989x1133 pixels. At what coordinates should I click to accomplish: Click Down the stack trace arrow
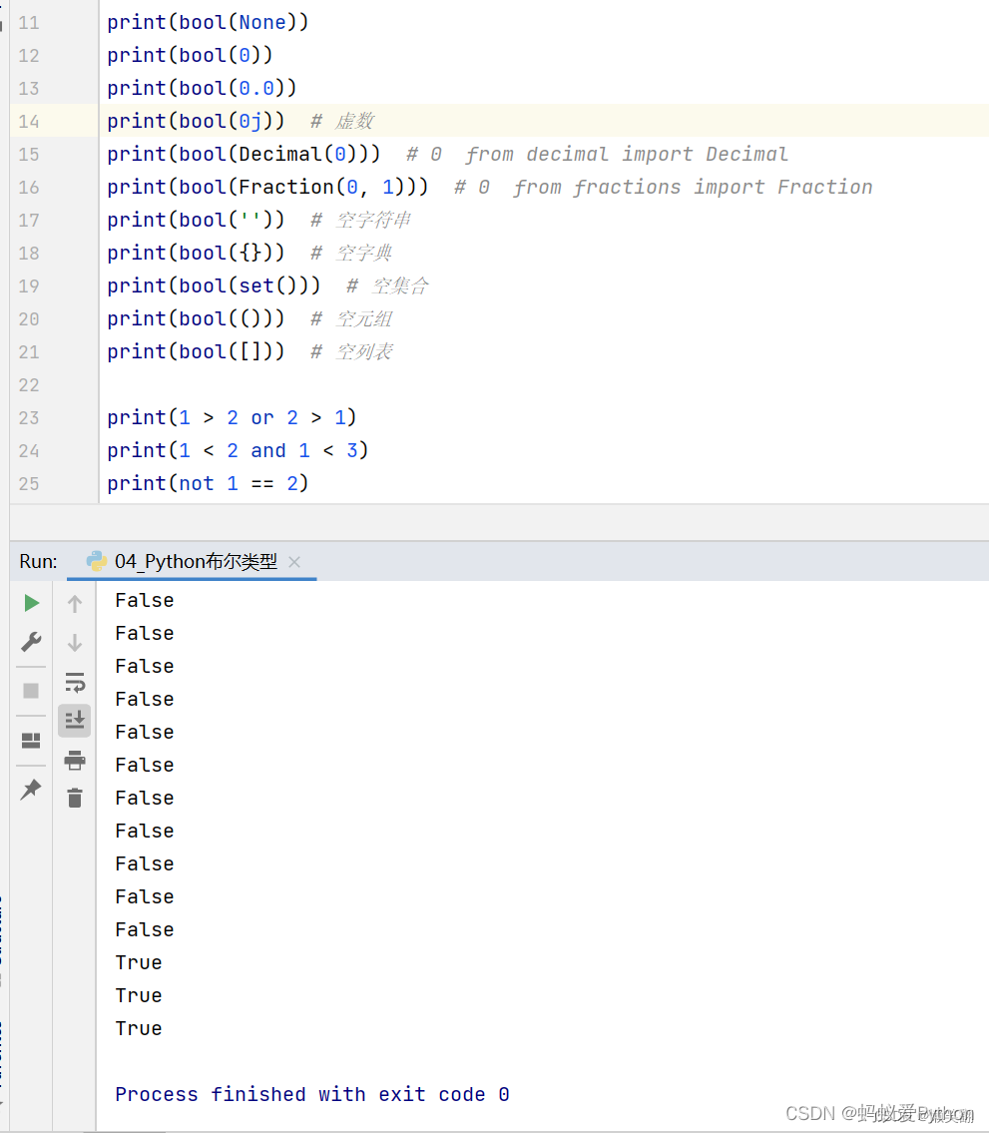point(75,643)
